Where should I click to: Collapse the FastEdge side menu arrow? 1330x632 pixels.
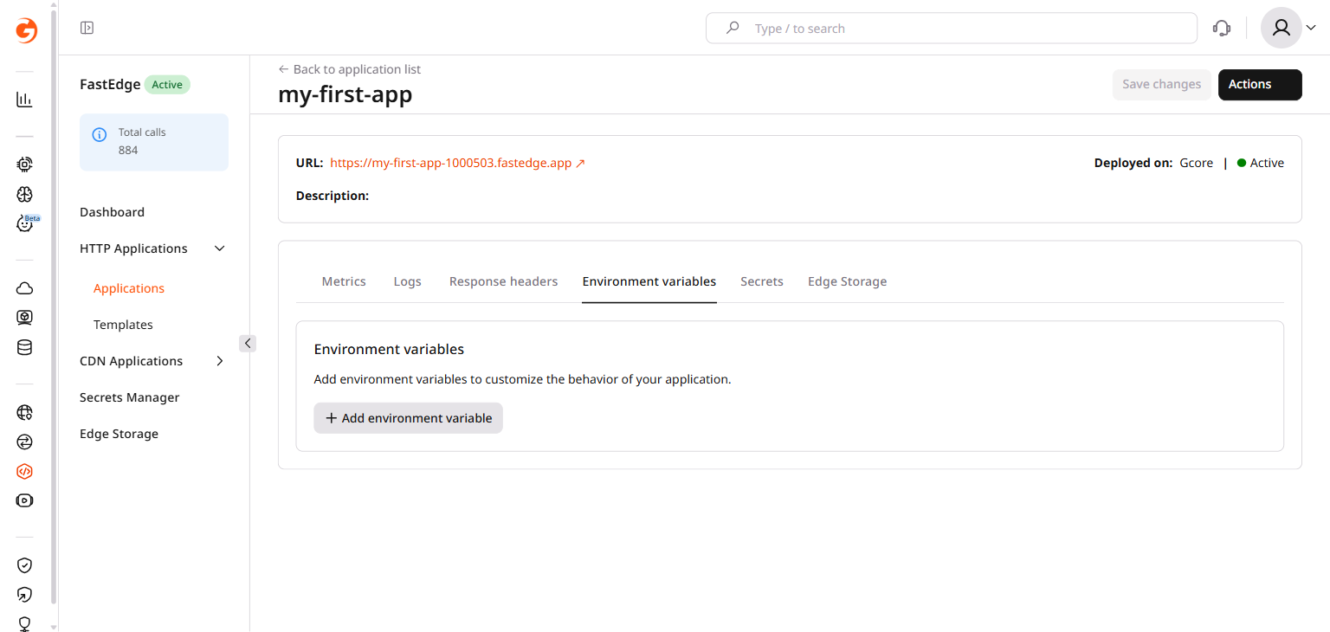tap(248, 343)
